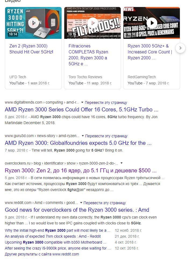This screenshot has width=196, height=263.
Task: Translate the reddit page via Перевести эту страницу
Action: pos(105,203)
